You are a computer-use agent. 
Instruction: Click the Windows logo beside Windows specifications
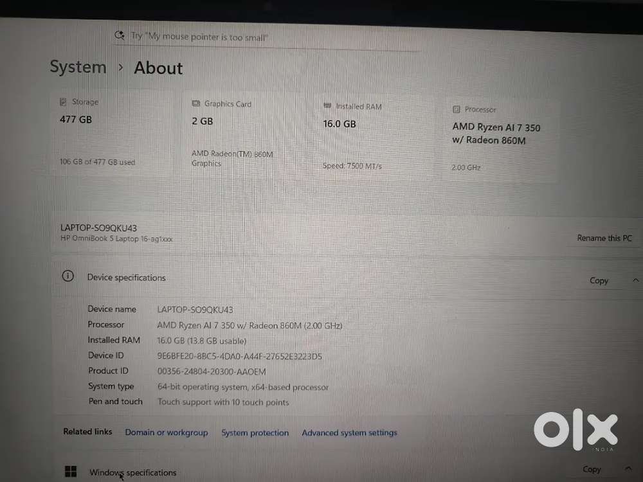(71, 471)
